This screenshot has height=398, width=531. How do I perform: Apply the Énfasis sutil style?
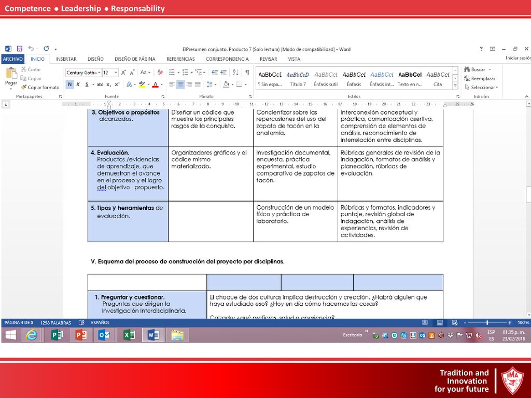(x=326, y=79)
